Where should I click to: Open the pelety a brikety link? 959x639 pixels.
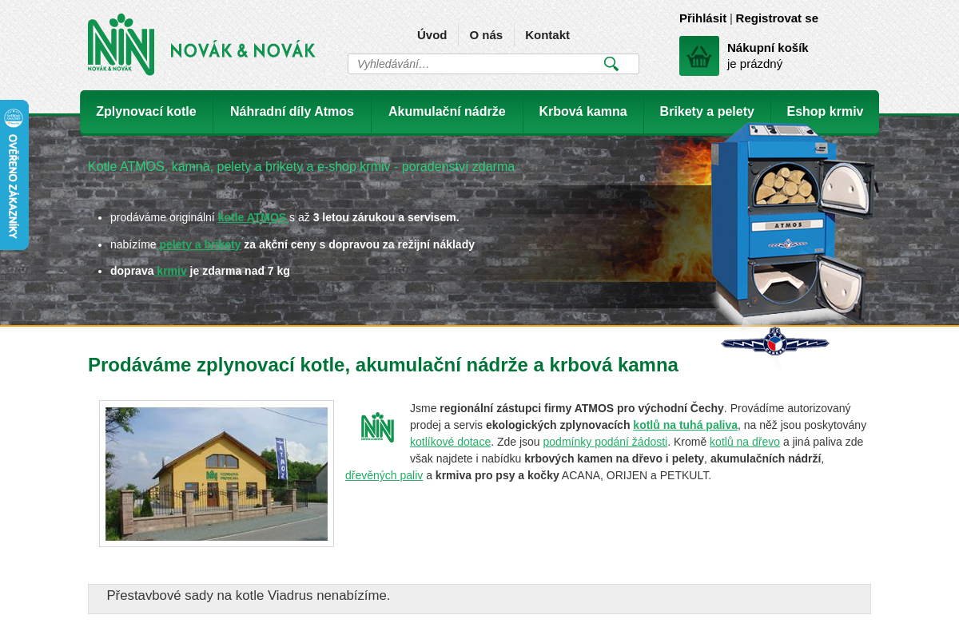[199, 244]
